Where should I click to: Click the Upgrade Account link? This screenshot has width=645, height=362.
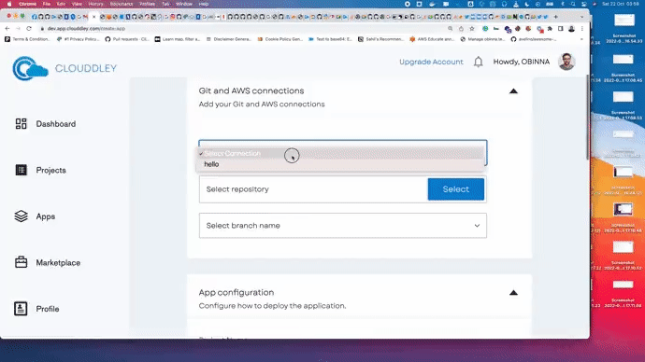[431, 62]
